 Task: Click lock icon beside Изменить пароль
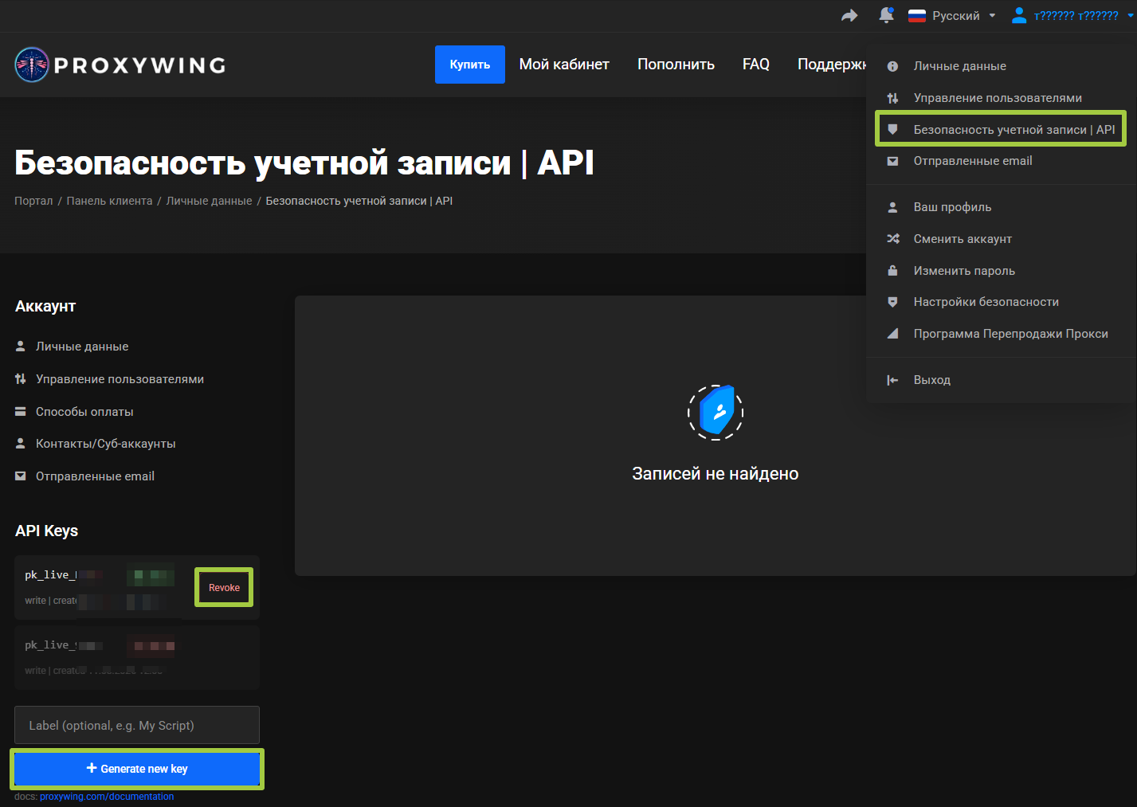coord(893,270)
